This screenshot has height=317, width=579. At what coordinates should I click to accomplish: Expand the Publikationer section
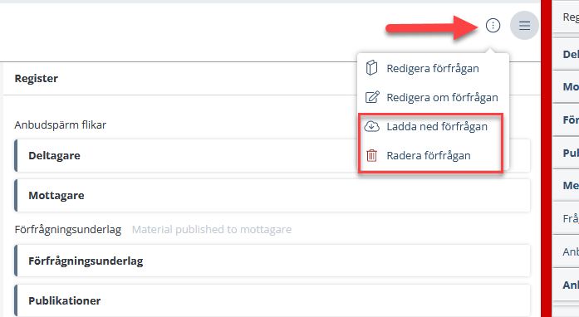point(272,300)
